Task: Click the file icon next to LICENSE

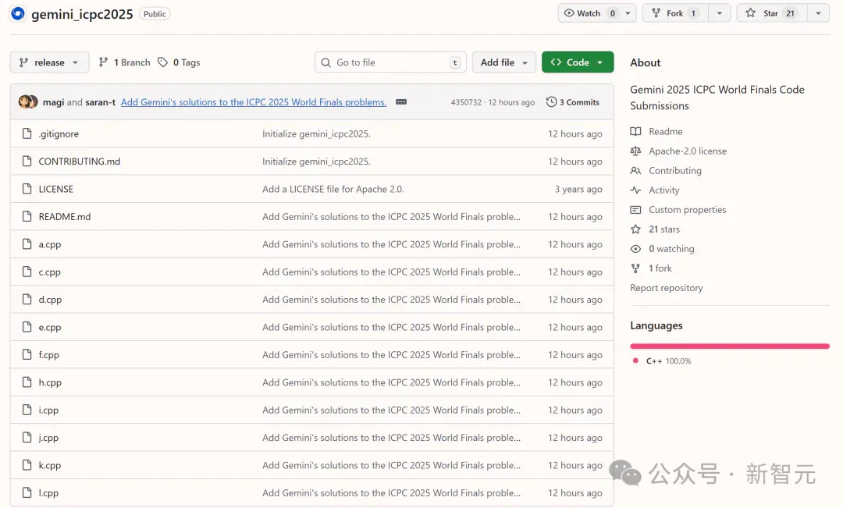Action: point(27,189)
